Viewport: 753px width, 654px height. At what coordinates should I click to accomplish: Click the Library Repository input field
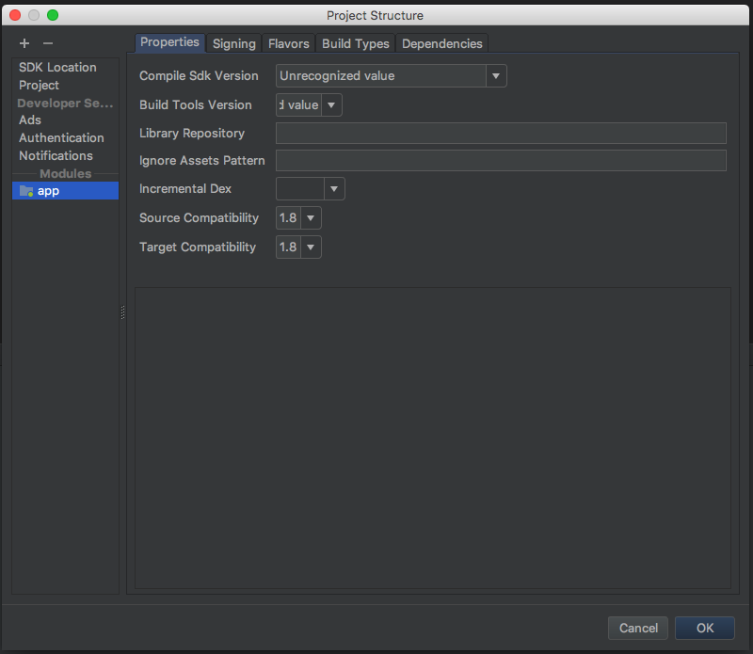pyautogui.click(x=501, y=133)
